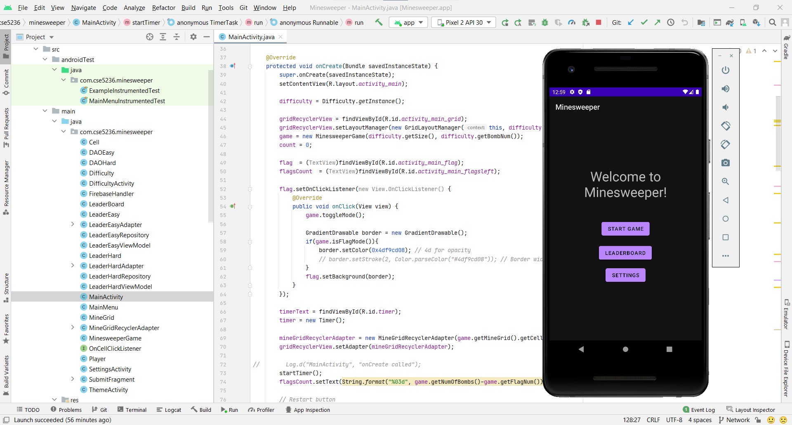Click the Git Push green arrow

[657, 22]
